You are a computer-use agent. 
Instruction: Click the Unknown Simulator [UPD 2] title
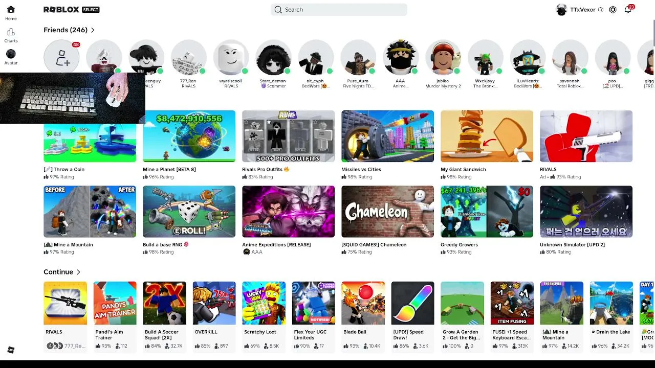click(x=572, y=245)
